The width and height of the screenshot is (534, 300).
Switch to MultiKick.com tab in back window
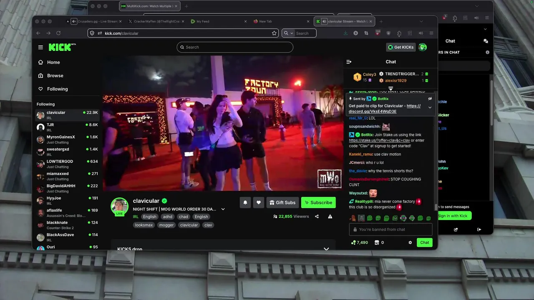click(x=150, y=6)
